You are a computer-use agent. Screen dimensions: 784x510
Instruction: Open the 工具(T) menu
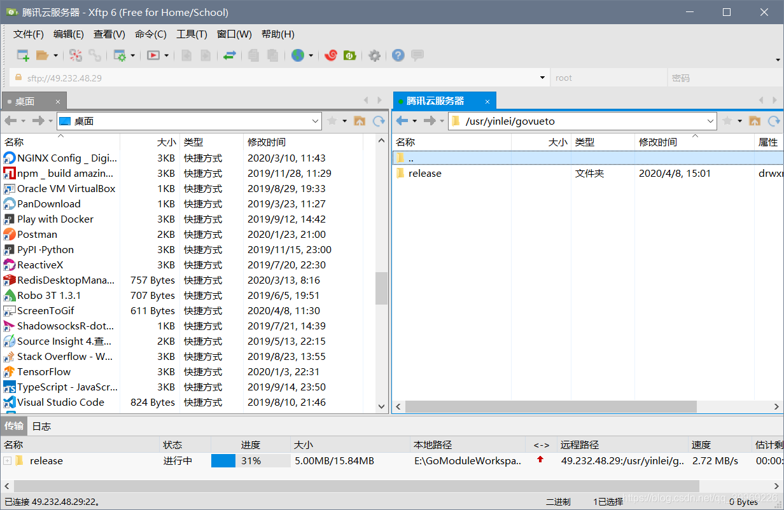coord(192,34)
